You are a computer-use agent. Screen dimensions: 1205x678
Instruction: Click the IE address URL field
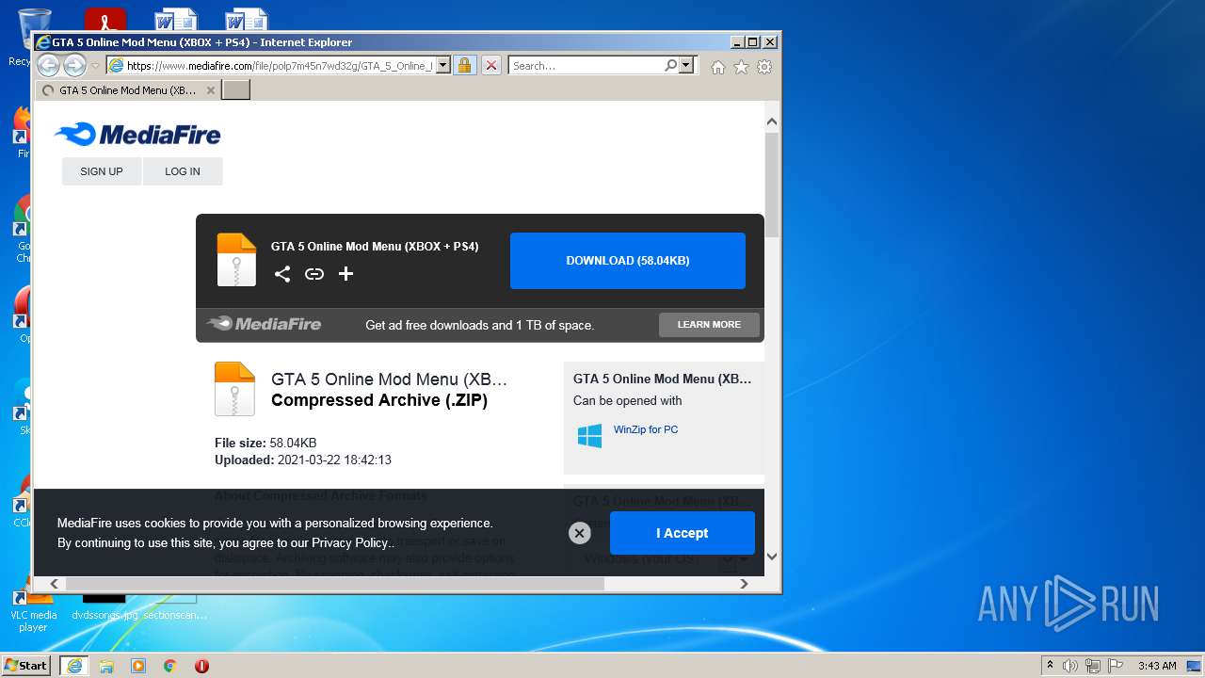[x=280, y=66]
